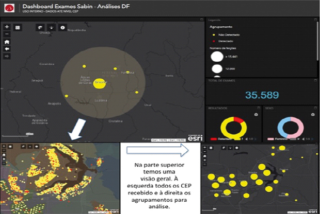Open layer list on main overview map
320x214 pixels.
[x=40, y=27]
